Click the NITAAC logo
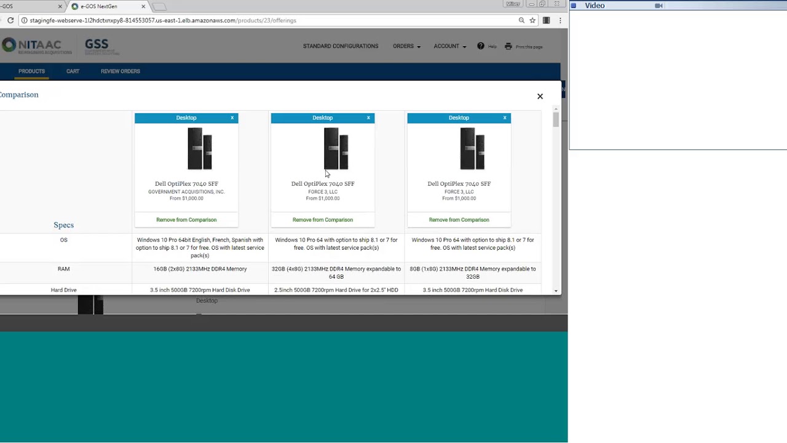 tap(37, 46)
